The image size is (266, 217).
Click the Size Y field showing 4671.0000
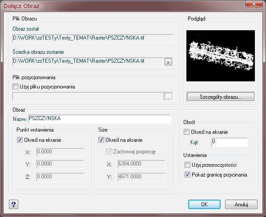coord(141,177)
